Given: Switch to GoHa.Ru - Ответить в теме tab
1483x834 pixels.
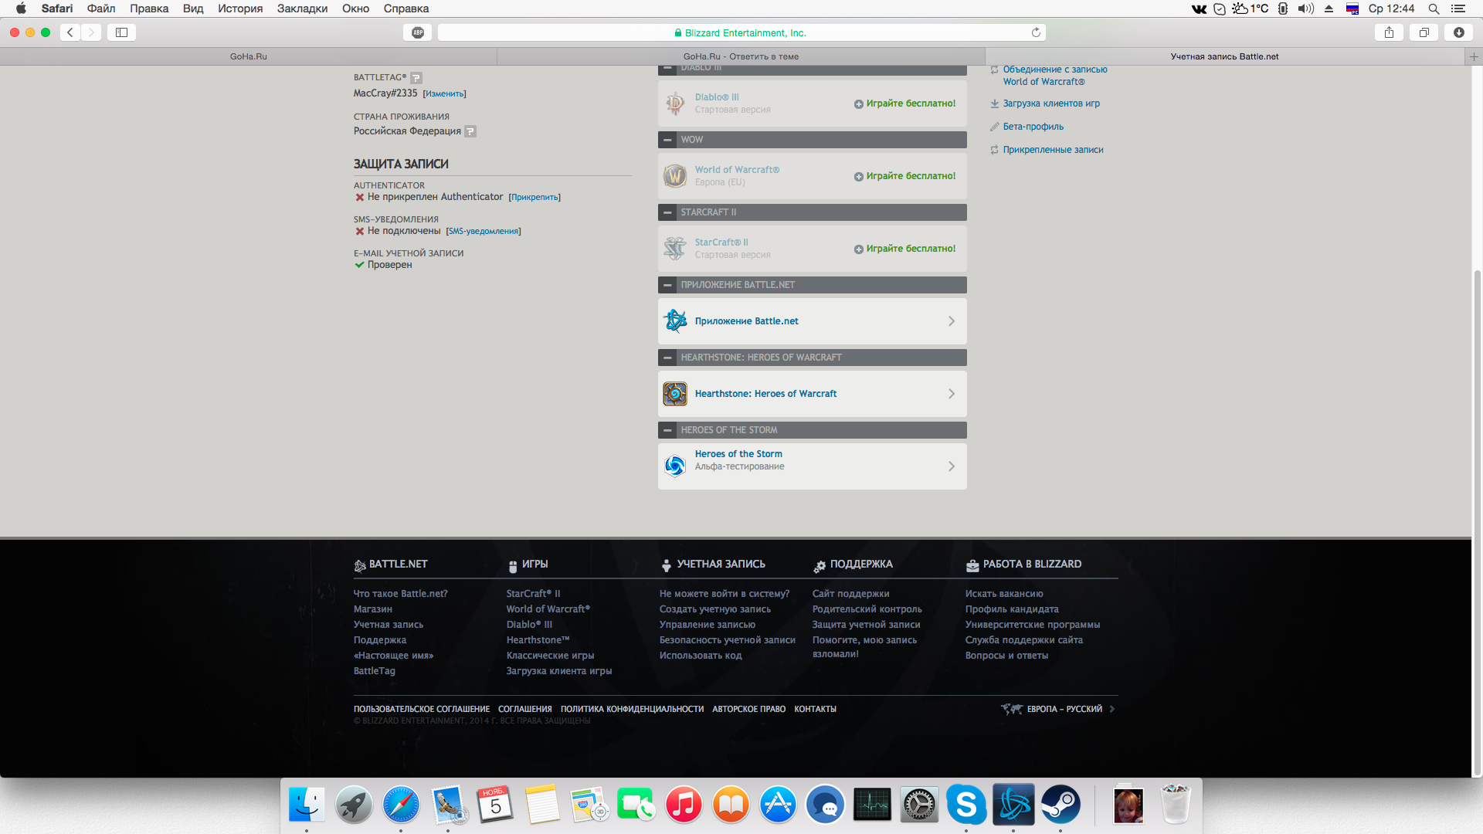Looking at the screenshot, I should 741,56.
